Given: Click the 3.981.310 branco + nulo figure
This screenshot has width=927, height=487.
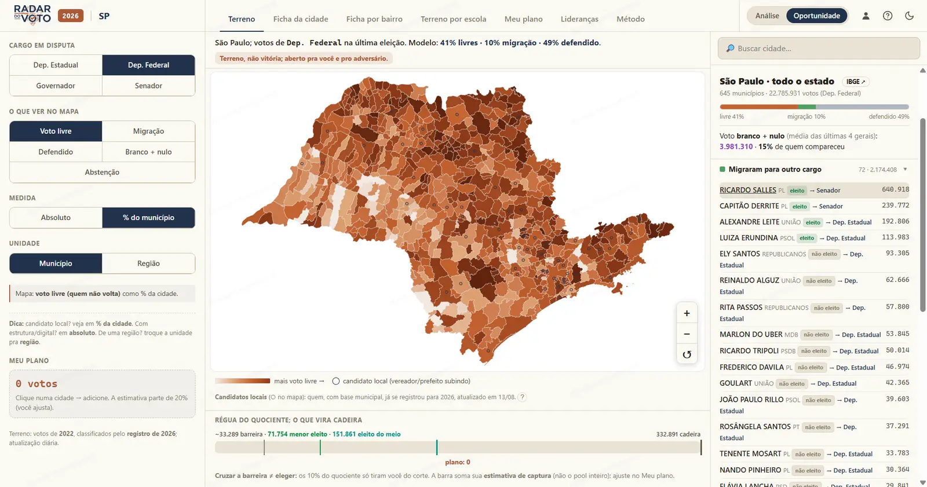Looking at the screenshot, I should click(736, 147).
